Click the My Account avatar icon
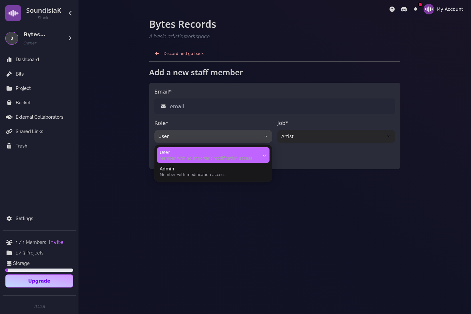471x314 pixels. pos(429,9)
